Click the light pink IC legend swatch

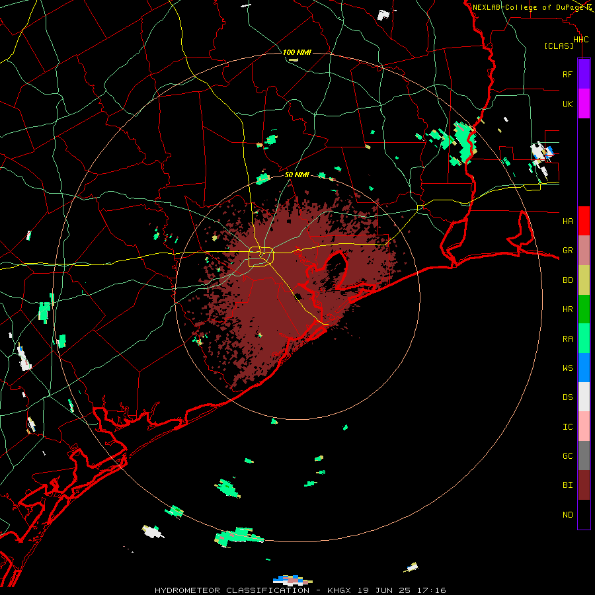click(584, 426)
